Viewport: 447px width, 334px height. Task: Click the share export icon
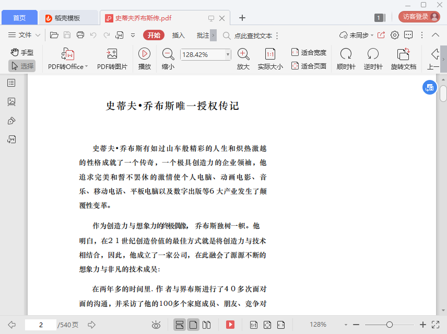click(x=381, y=35)
